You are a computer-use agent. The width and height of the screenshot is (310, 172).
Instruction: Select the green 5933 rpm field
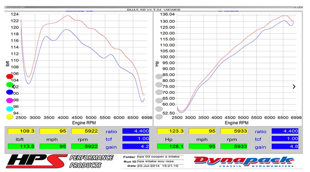[x=234, y=146]
